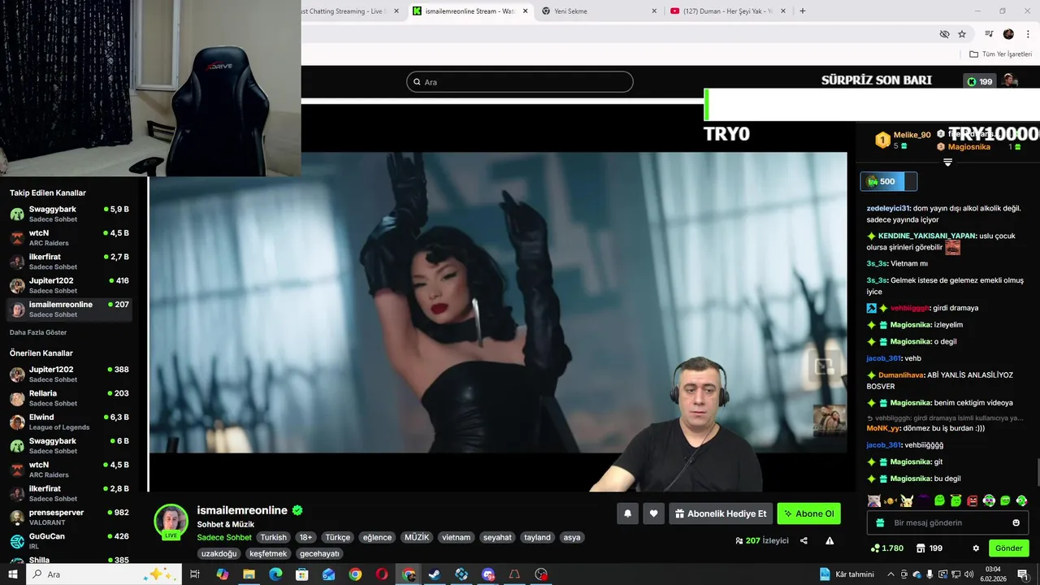The width and height of the screenshot is (1040, 585).
Task: Expand the system tray hidden icons chevron
Action: (892, 574)
